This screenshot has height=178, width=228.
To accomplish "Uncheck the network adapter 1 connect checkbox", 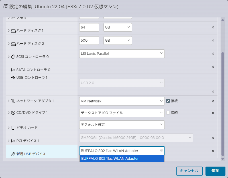I will tap(168, 101).
